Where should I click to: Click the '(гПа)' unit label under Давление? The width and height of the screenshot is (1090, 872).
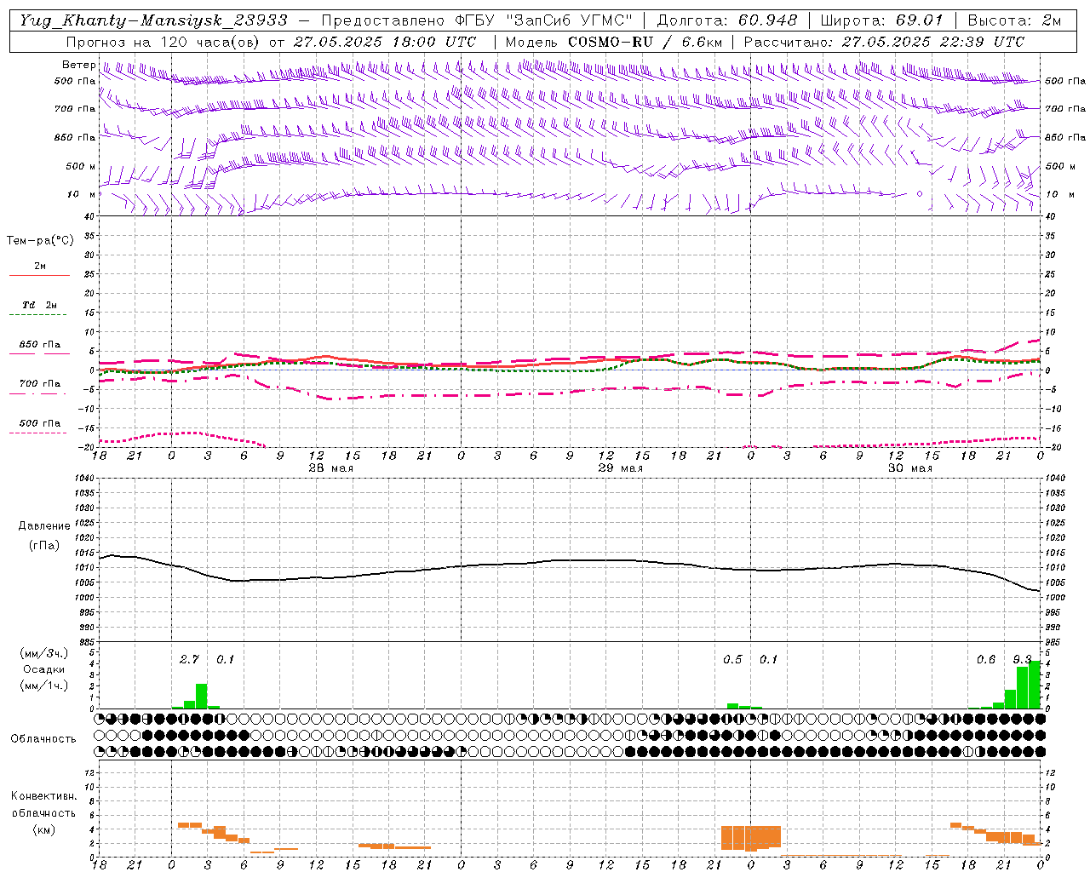click(x=44, y=545)
